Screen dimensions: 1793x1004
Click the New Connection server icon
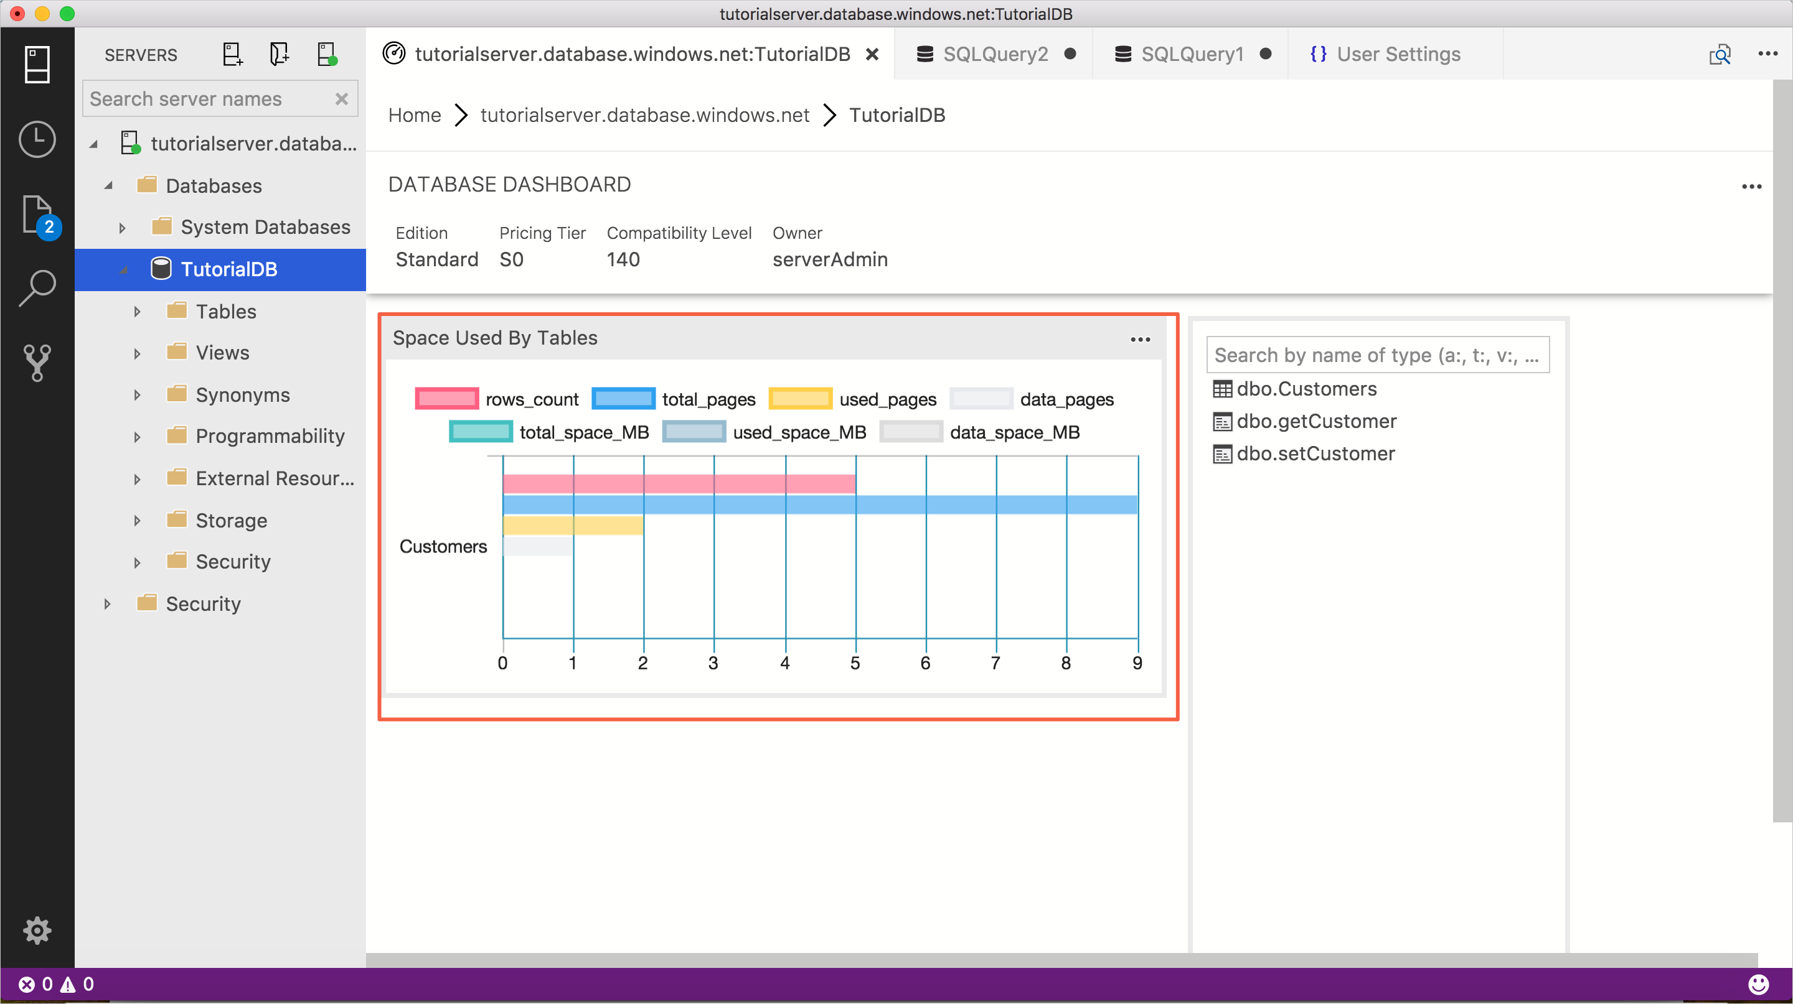232,54
